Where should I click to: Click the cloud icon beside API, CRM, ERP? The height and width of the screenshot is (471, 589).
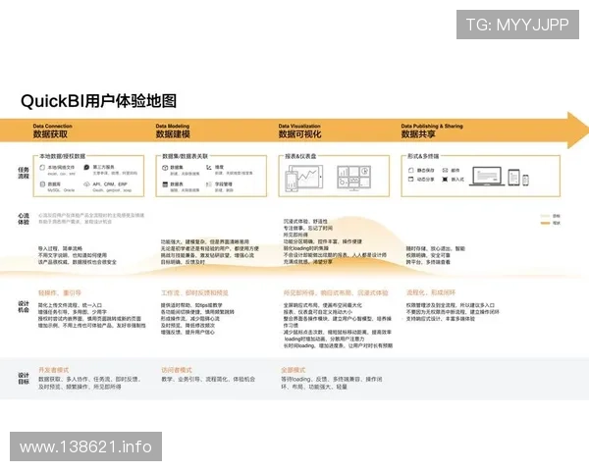click(86, 184)
